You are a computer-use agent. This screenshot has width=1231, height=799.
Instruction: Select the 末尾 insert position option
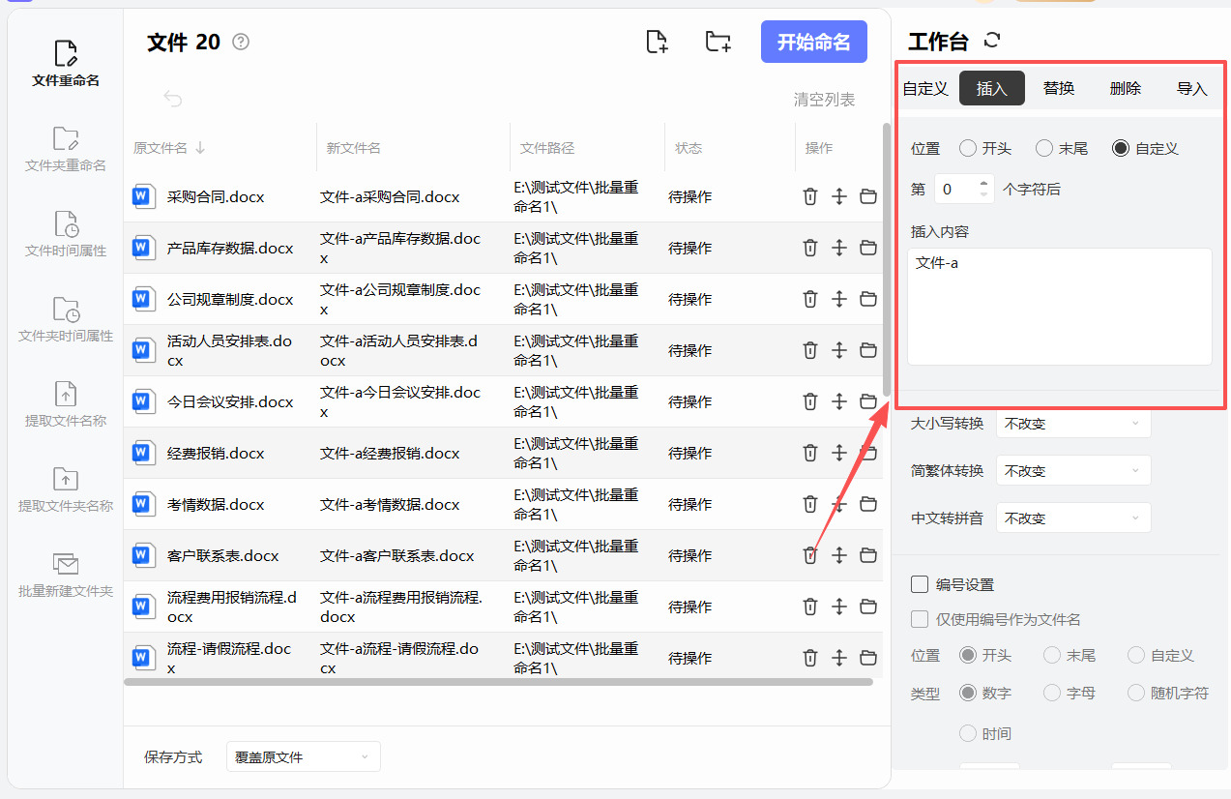[1044, 148]
